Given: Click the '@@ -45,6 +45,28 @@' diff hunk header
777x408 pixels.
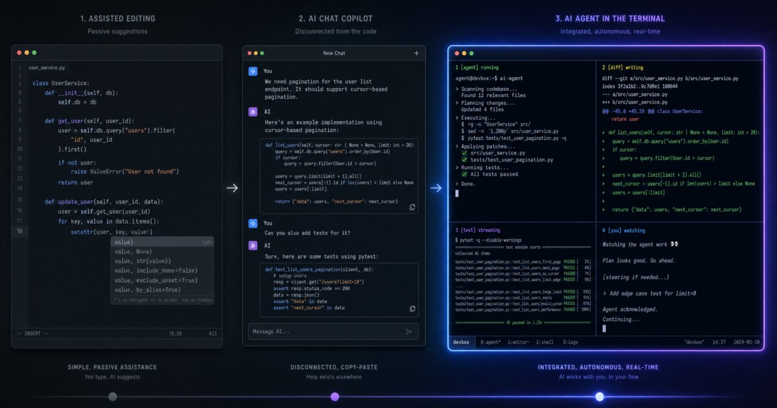Looking at the screenshot, I should click(x=652, y=111).
